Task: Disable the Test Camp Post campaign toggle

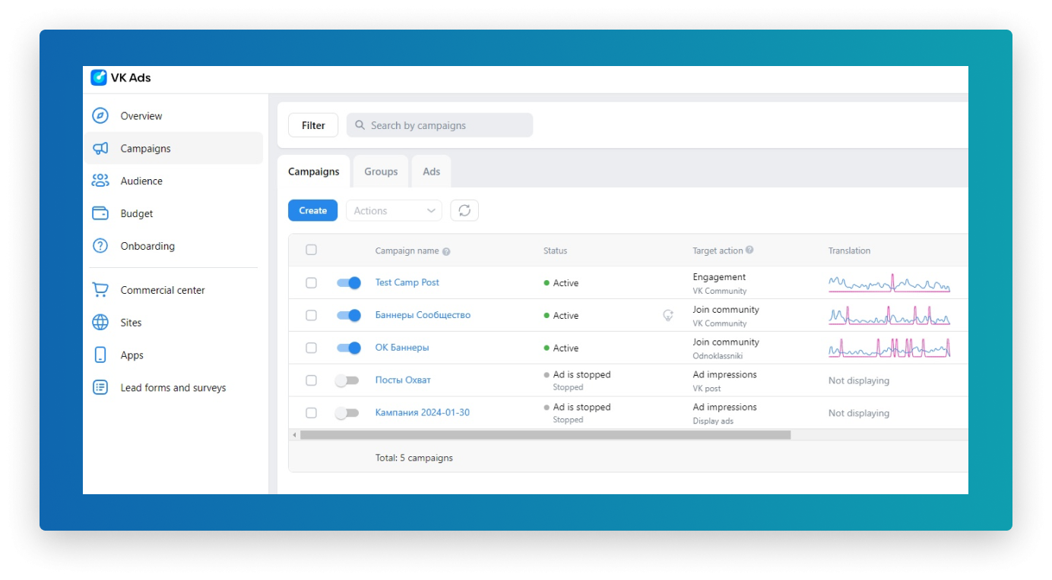Action: 347,282
